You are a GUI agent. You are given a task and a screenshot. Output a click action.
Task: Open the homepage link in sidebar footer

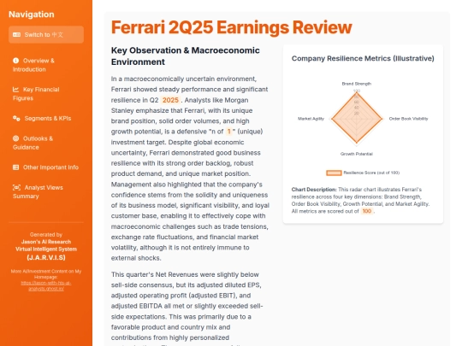[x=46, y=285]
